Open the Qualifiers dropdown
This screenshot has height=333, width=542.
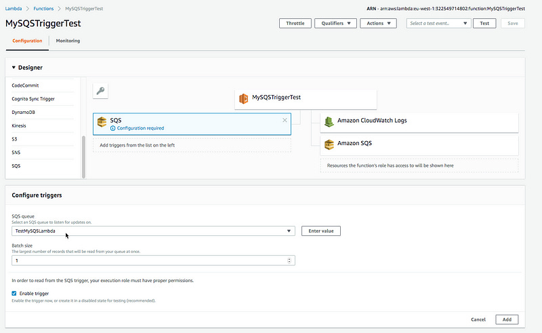click(x=335, y=23)
